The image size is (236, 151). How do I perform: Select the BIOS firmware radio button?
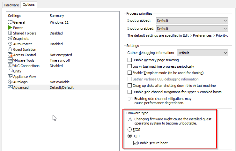pos(129,129)
